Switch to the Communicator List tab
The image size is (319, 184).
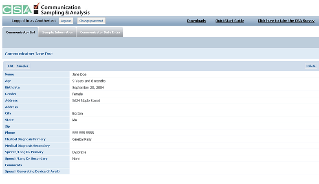coord(20,32)
